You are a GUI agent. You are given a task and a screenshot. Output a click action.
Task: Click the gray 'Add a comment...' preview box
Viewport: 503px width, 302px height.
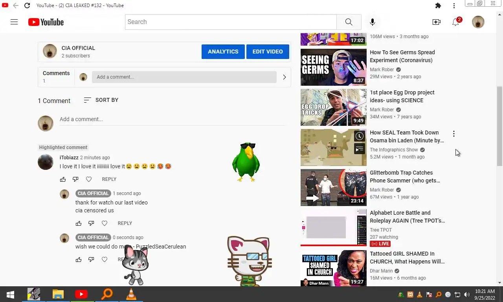[x=184, y=77]
